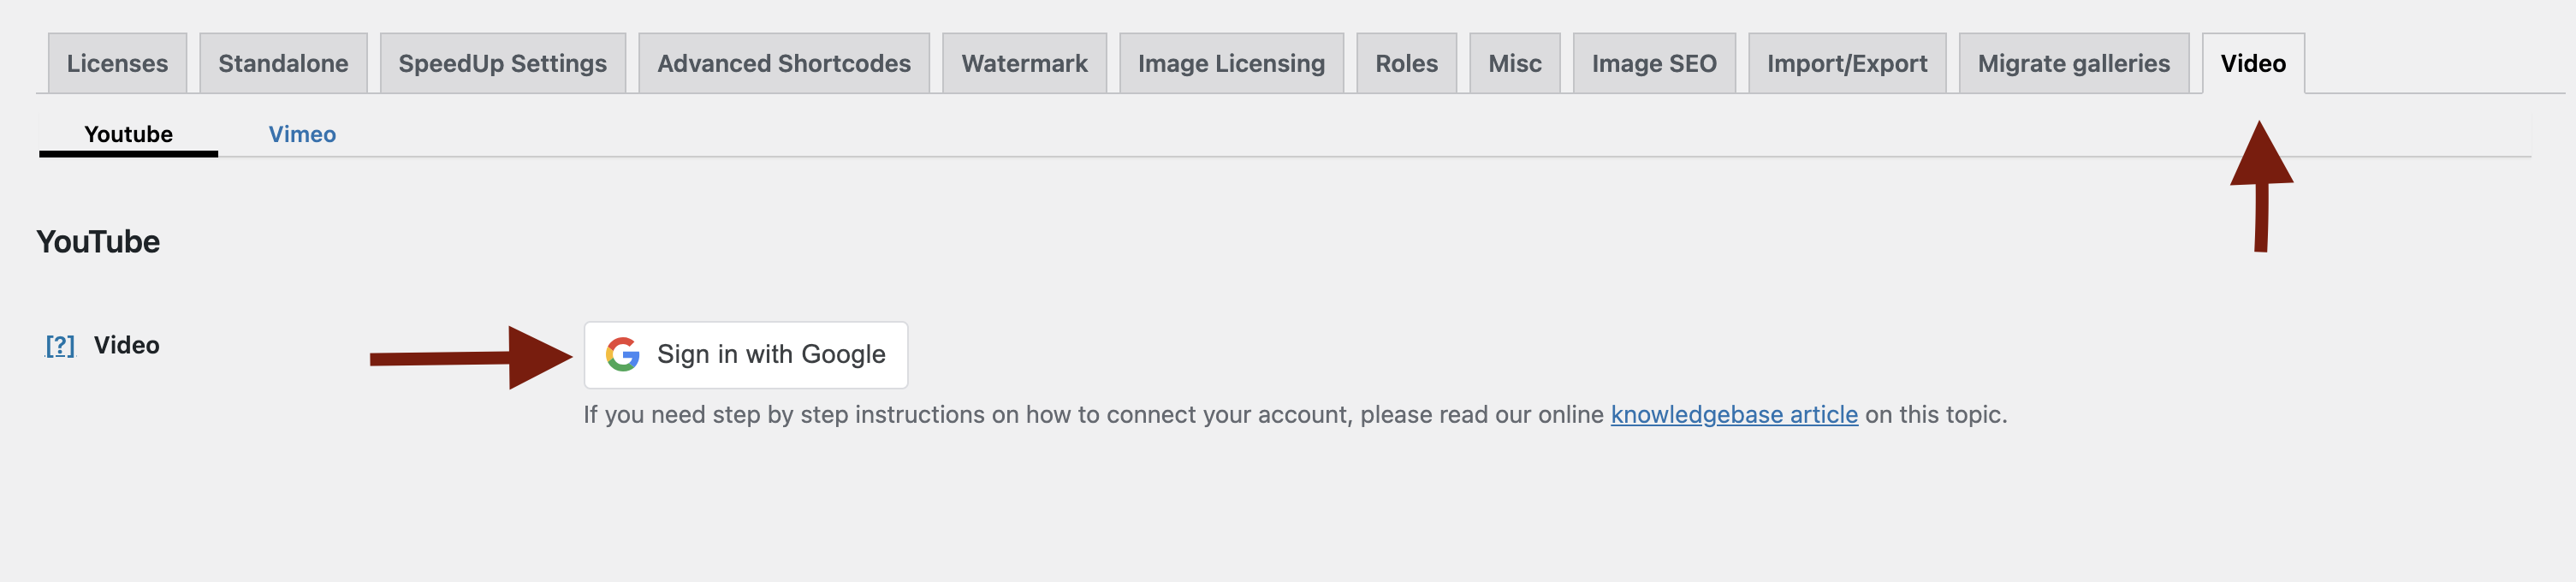2576x582 pixels.
Task: Open the [?] help tooltip for Video
Action: [60, 345]
